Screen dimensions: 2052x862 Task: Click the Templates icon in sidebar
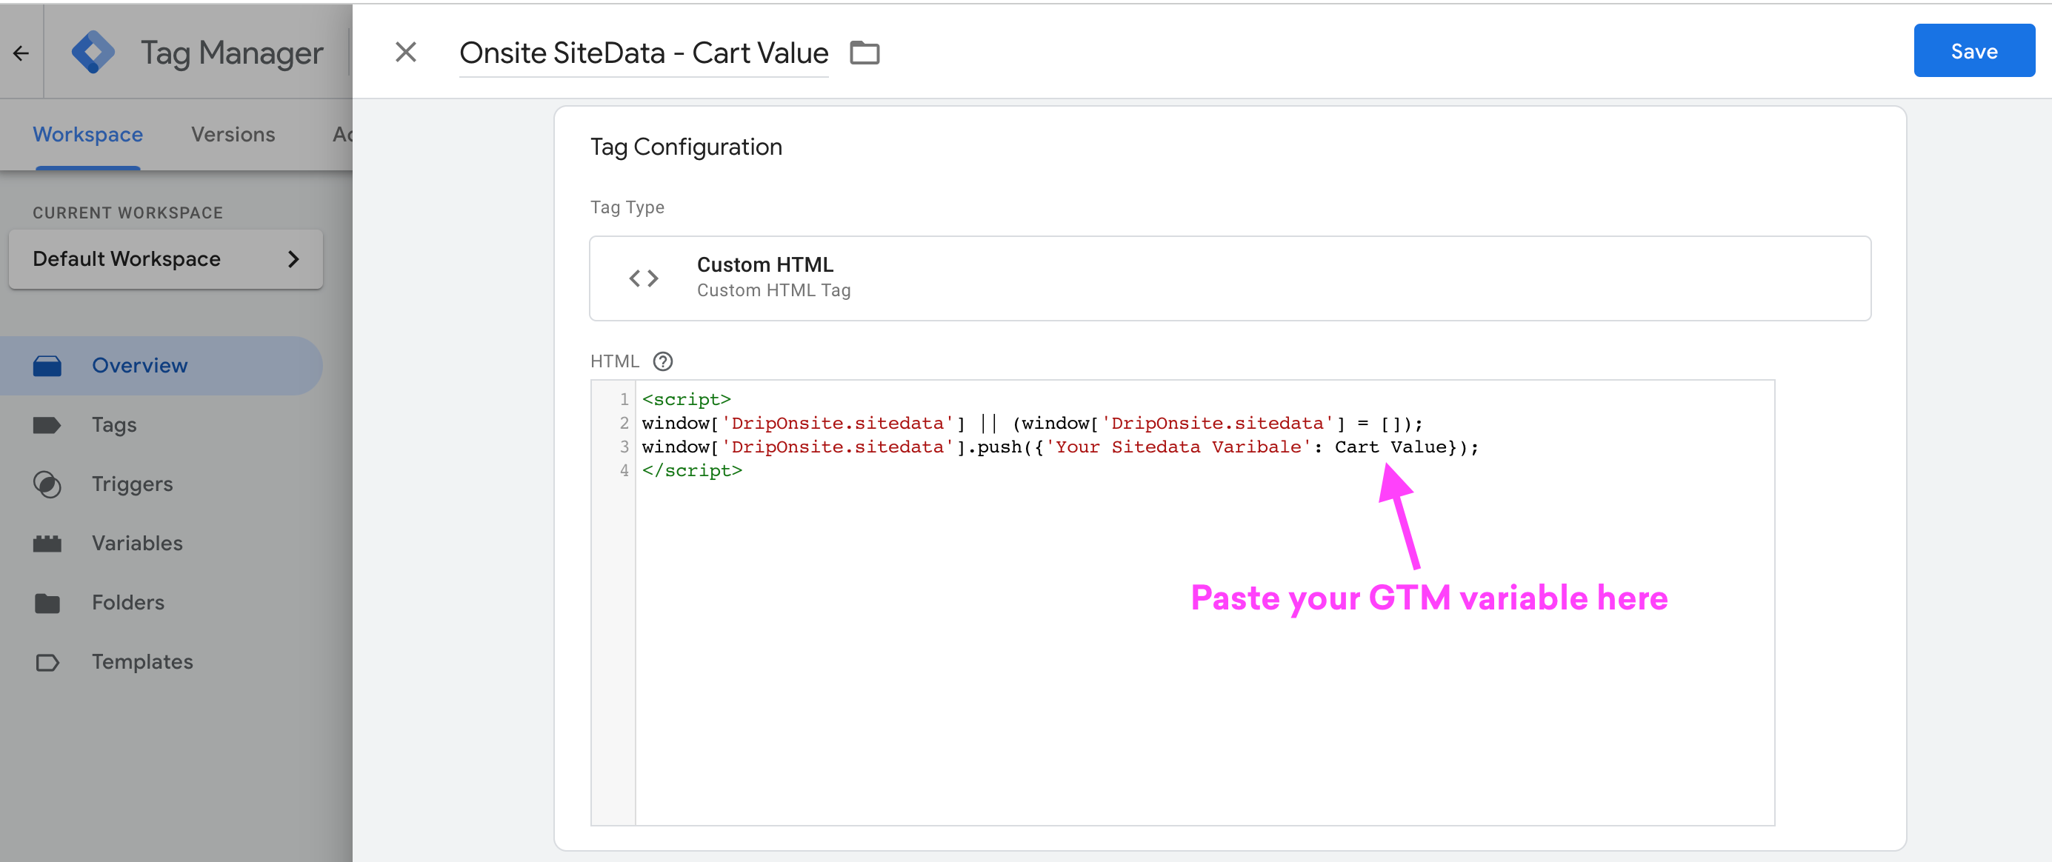click(47, 662)
